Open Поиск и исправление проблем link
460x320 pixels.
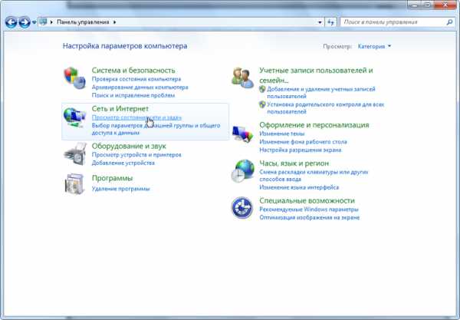[x=133, y=95]
